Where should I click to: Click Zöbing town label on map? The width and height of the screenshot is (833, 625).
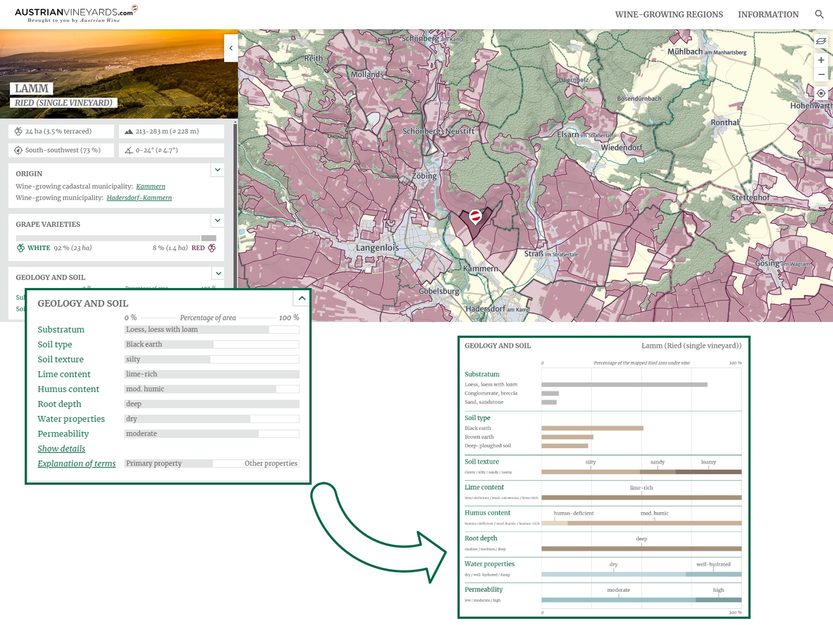[x=424, y=176]
